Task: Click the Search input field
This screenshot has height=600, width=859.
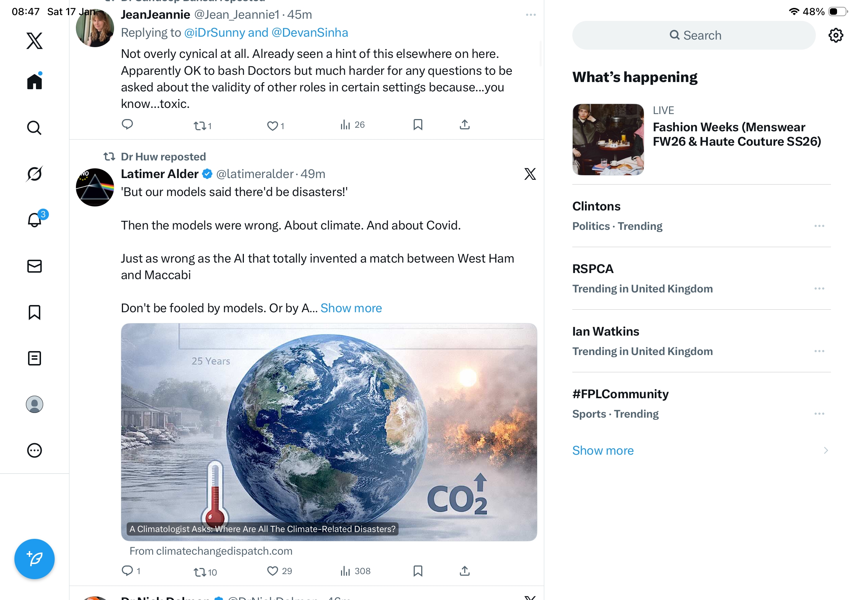Action: [694, 36]
